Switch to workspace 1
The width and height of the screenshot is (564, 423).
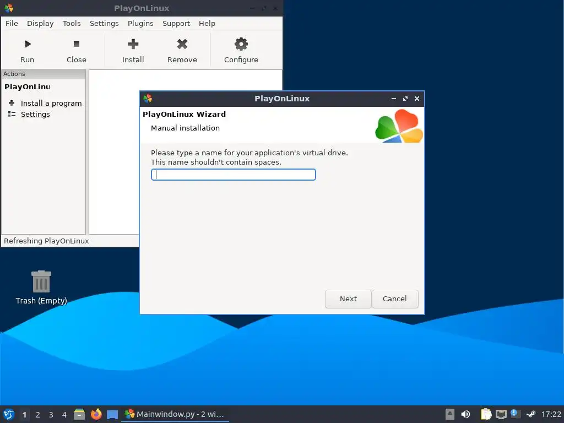(24, 415)
